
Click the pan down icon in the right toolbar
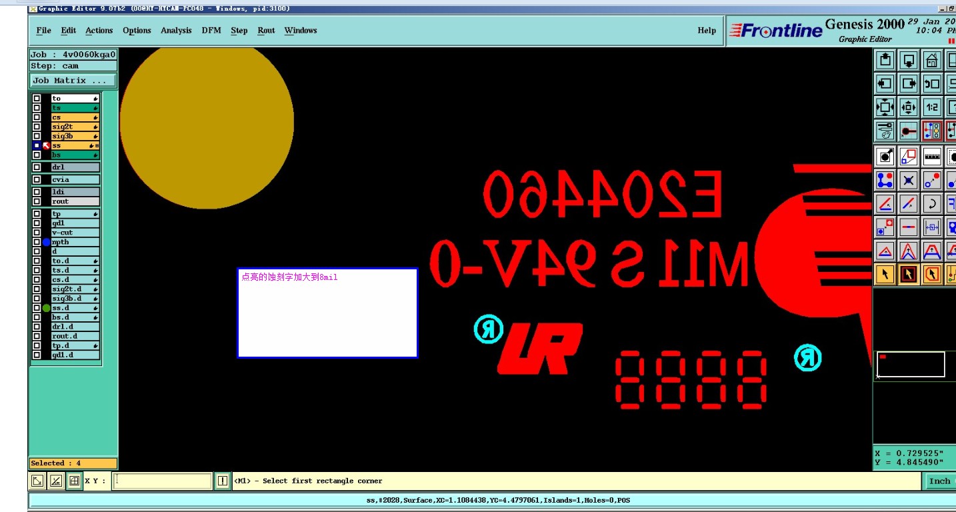(909, 61)
